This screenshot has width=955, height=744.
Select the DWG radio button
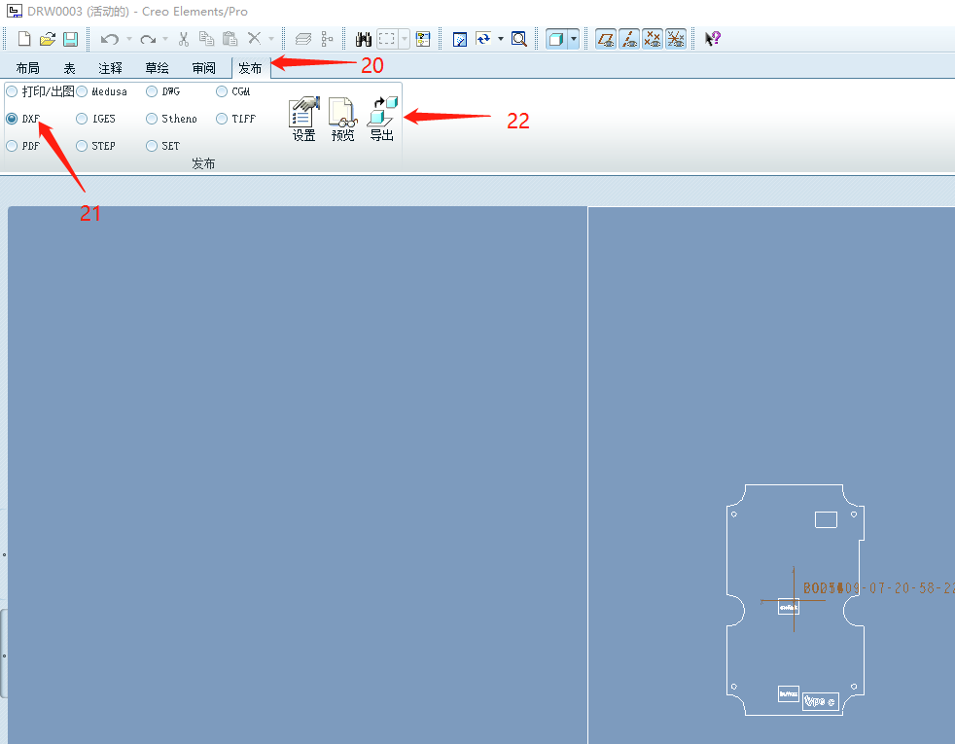(x=152, y=91)
